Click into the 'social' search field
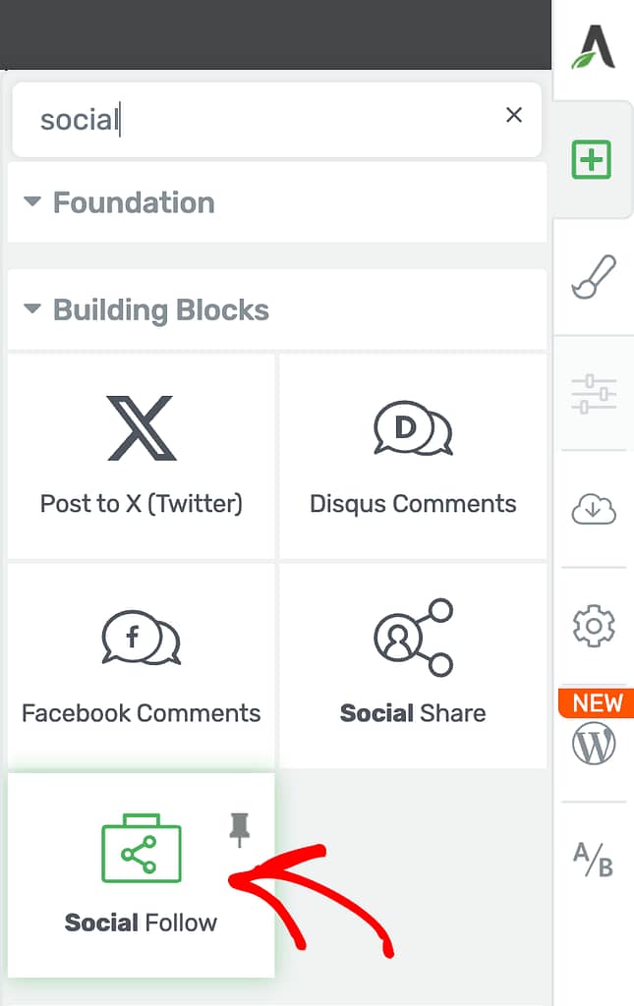The height and width of the screenshot is (1006, 634). click(276, 119)
